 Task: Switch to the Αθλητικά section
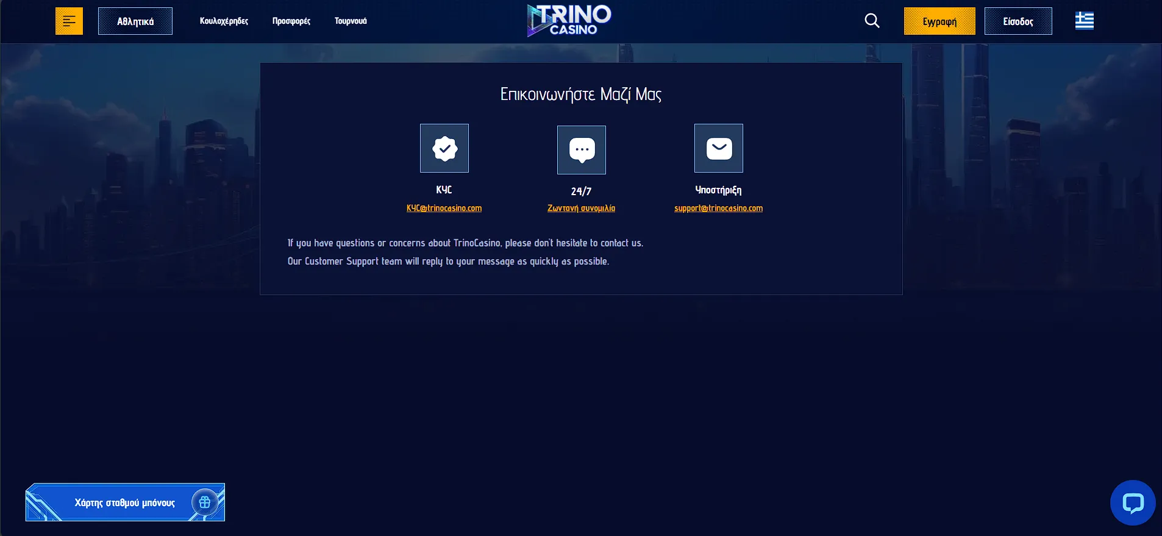click(135, 21)
